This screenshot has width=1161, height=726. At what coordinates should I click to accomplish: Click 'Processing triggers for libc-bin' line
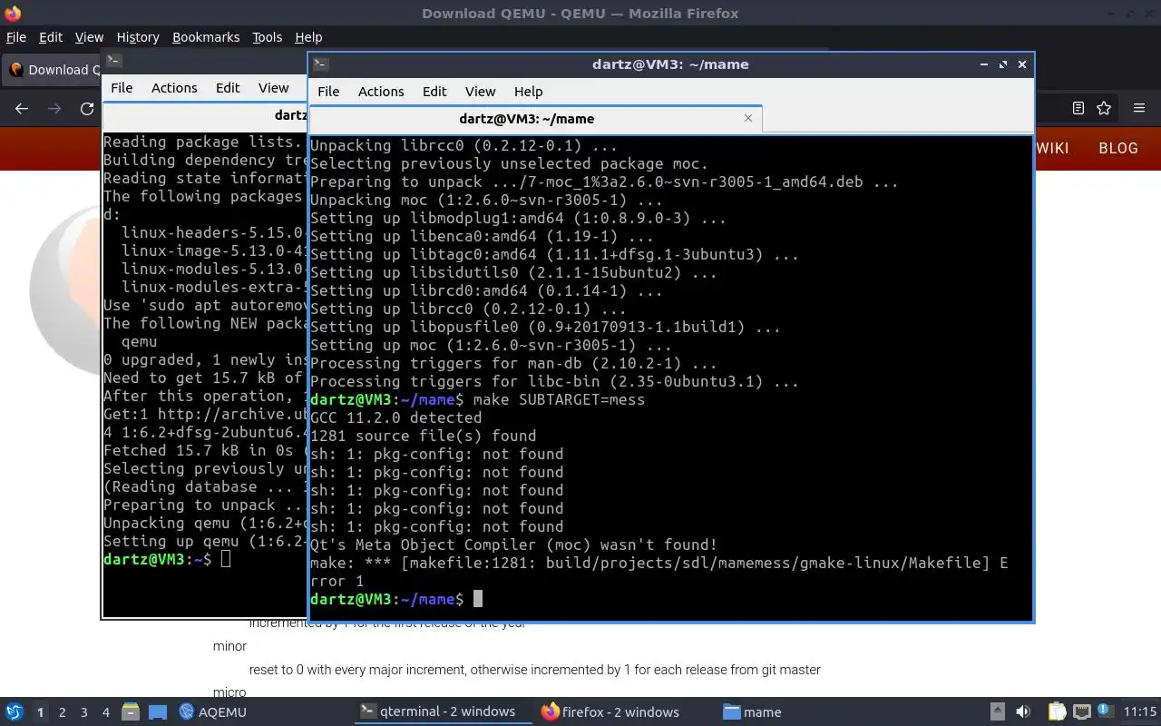[554, 381]
